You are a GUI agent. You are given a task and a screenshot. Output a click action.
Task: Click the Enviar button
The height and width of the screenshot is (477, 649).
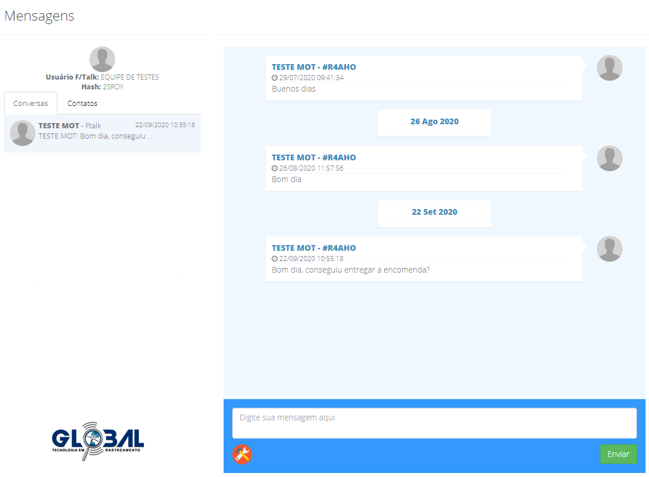pos(618,454)
